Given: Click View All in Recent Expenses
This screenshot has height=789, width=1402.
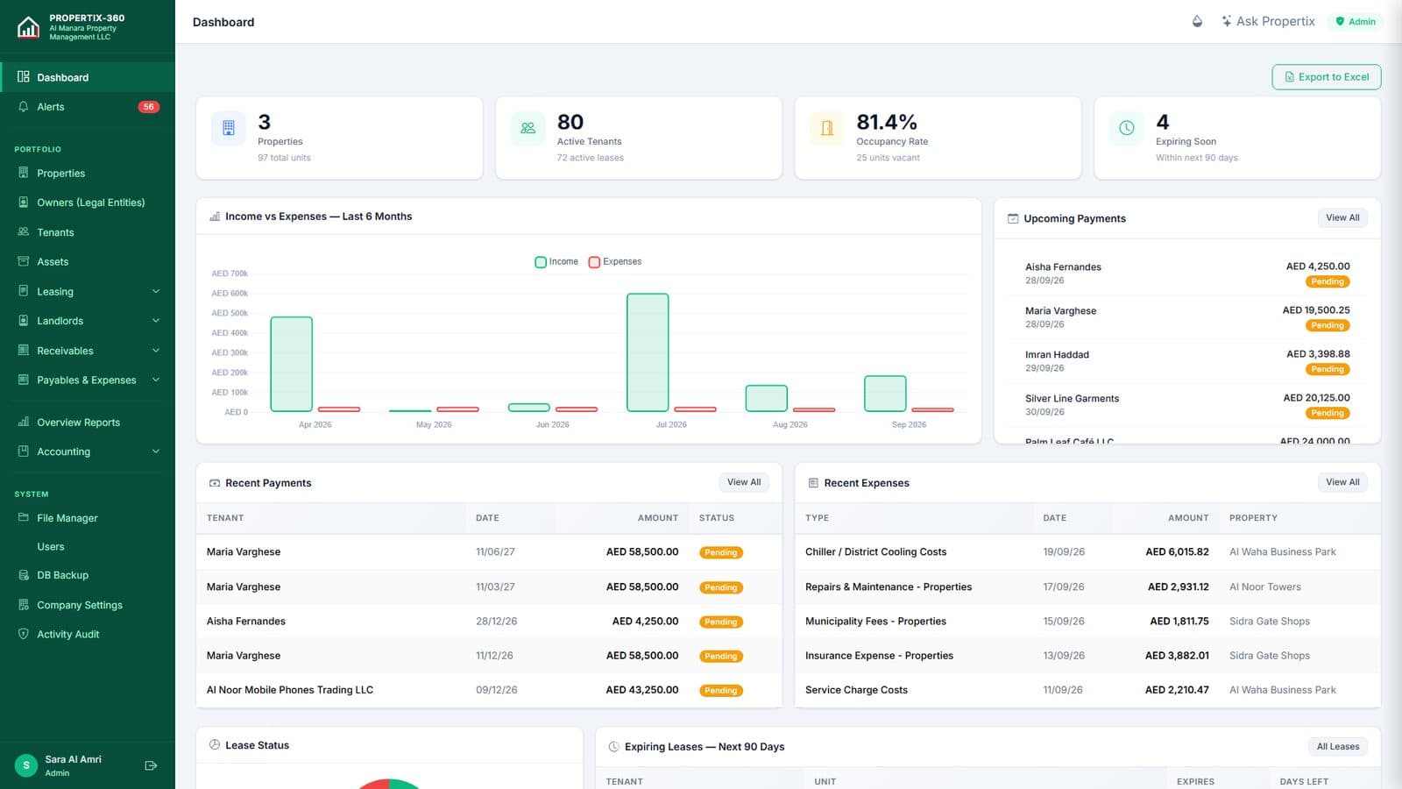Looking at the screenshot, I should (x=1342, y=482).
